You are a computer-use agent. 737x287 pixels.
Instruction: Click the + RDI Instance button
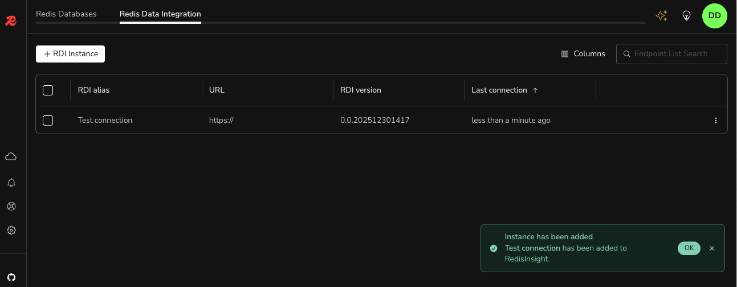tap(70, 54)
